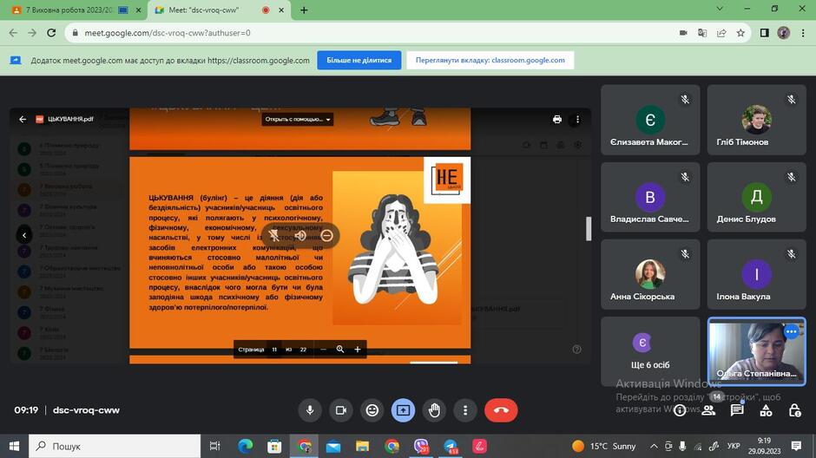Open the activities icon in Meet
This screenshot has width=816, height=458.
click(x=766, y=410)
